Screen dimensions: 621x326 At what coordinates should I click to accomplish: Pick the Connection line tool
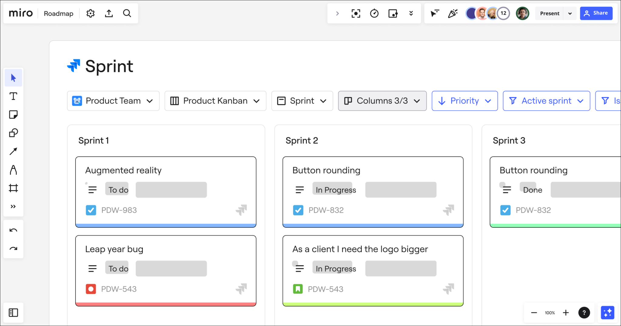[13, 151]
